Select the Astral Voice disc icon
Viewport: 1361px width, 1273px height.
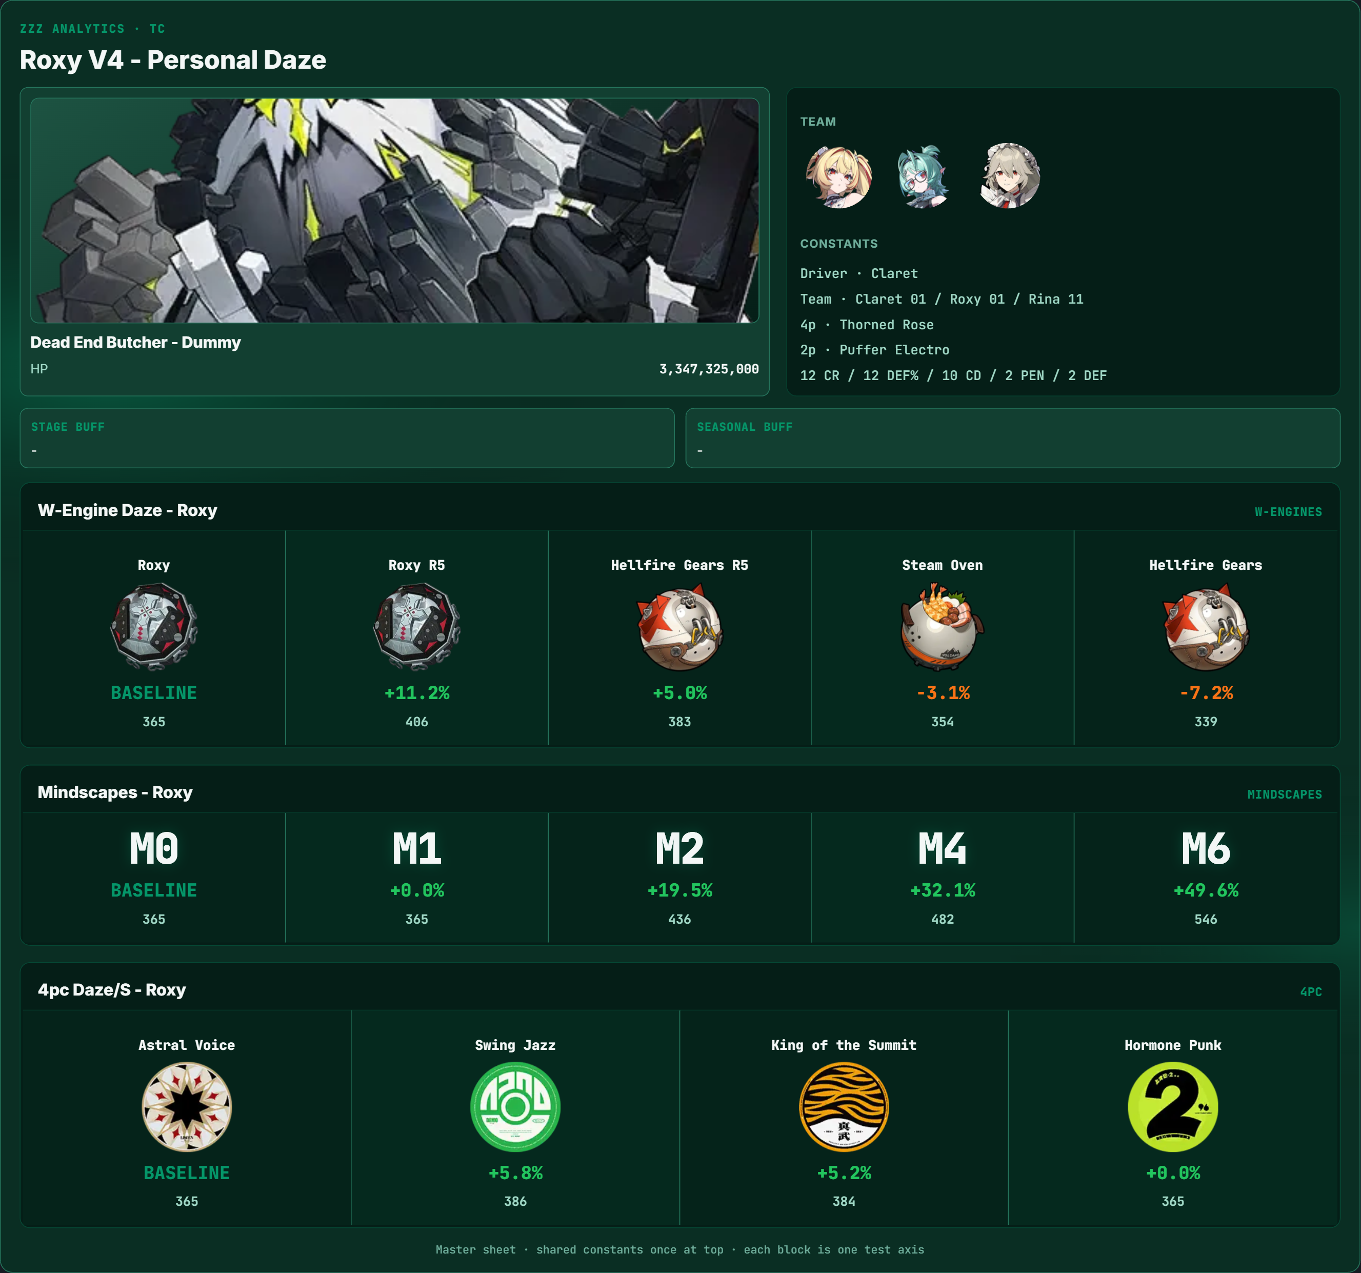click(x=187, y=1107)
